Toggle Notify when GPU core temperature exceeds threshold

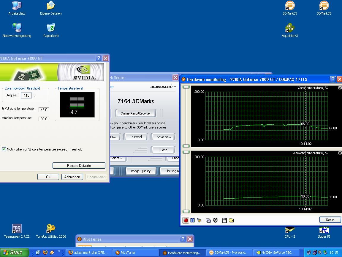pyautogui.click(x=4, y=149)
